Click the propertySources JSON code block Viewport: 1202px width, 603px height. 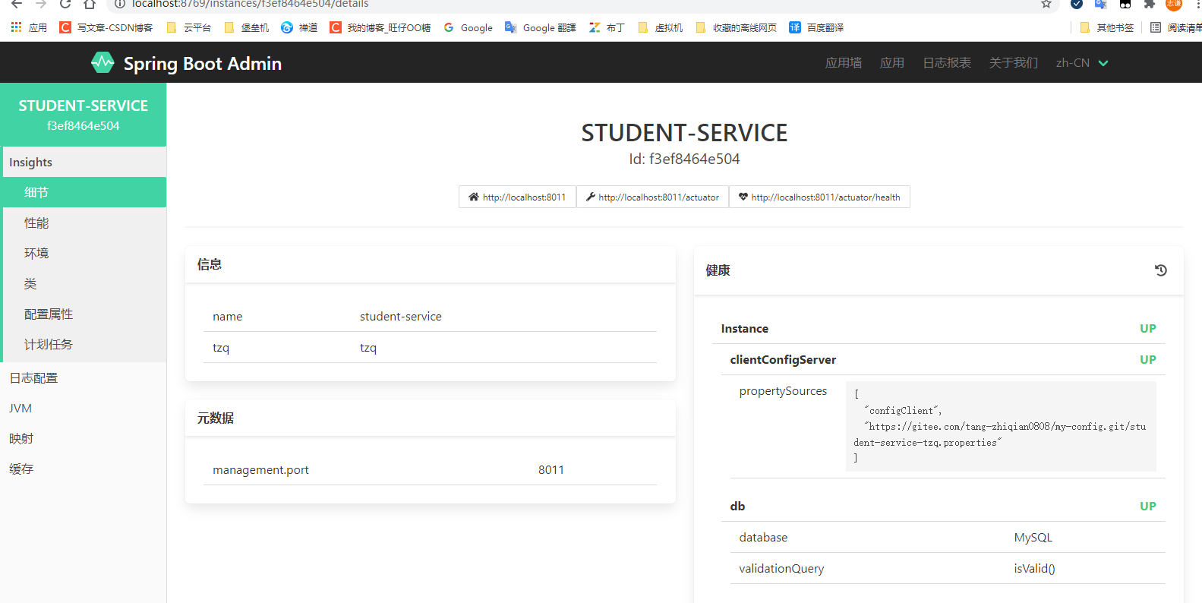point(1001,426)
